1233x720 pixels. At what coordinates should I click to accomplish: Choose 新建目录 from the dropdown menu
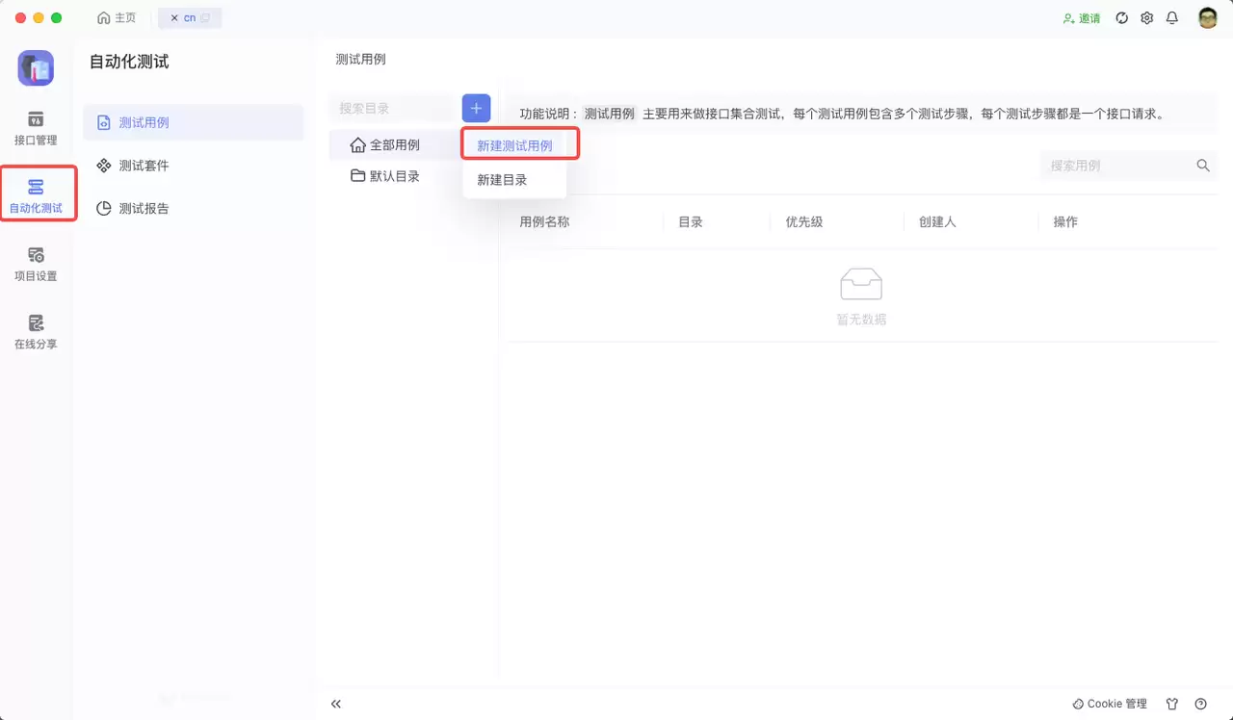(x=514, y=179)
